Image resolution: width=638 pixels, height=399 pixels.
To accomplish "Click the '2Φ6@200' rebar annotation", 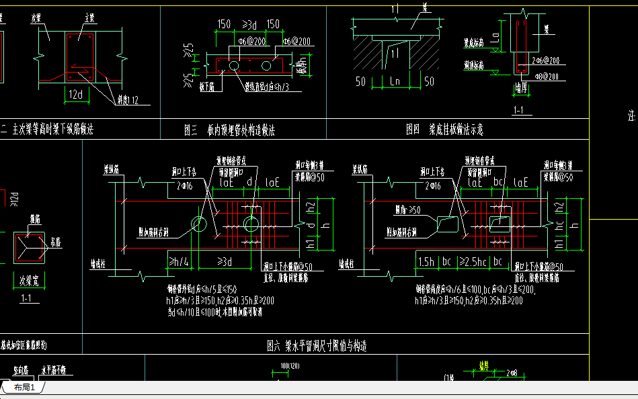I will [x=545, y=60].
